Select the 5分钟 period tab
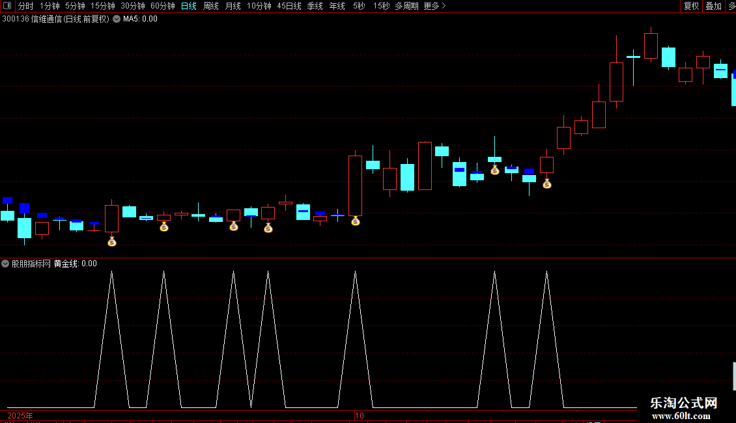This screenshot has width=736, height=423. pyautogui.click(x=75, y=6)
